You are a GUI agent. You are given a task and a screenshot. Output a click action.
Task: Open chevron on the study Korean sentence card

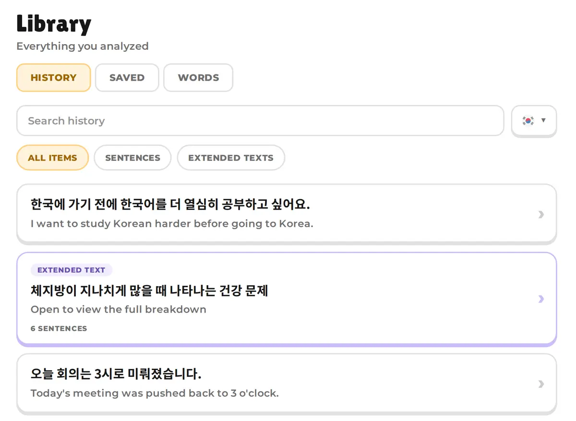541,214
